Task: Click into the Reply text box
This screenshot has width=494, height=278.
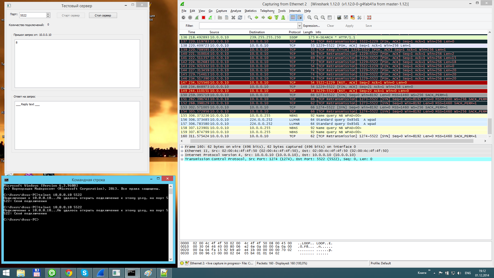Action: [77, 125]
